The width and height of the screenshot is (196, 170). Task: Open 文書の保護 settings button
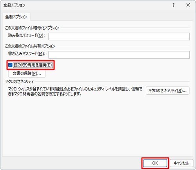(27, 74)
